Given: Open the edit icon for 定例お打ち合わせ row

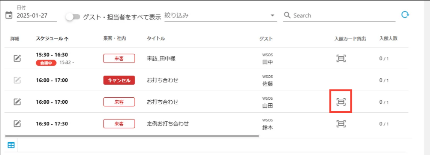Looking at the screenshot, I should tap(17, 124).
